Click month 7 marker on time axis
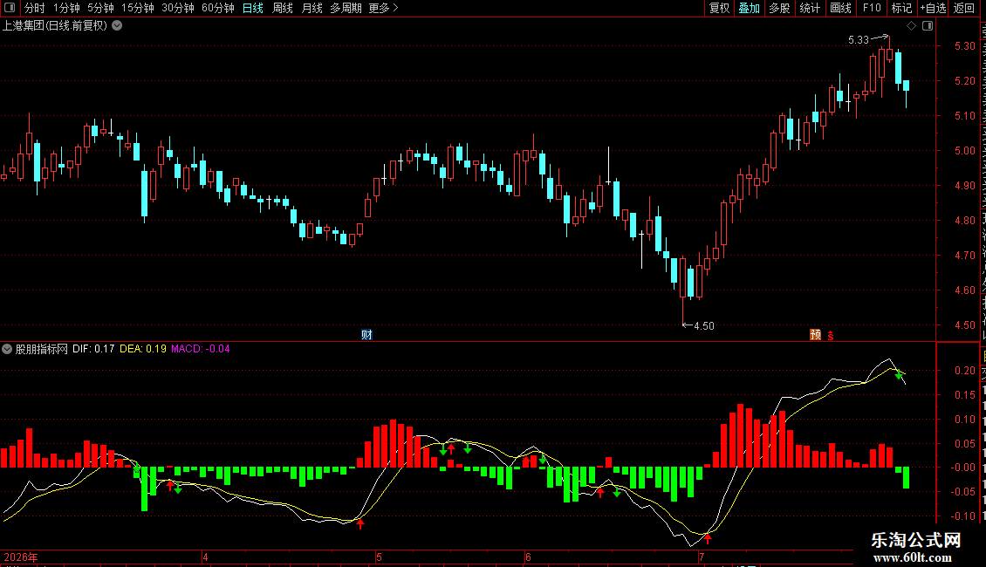 (x=702, y=557)
